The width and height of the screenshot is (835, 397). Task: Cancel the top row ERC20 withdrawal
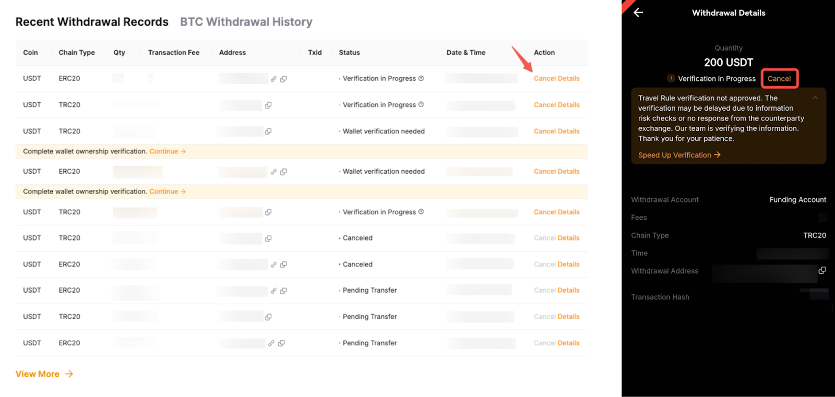click(544, 78)
